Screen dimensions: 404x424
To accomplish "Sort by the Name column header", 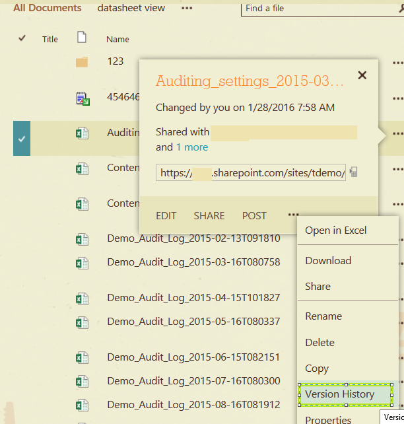I will (118, 40).
